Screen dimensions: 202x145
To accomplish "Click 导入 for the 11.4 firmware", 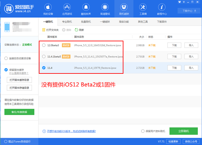I will 191,68.
